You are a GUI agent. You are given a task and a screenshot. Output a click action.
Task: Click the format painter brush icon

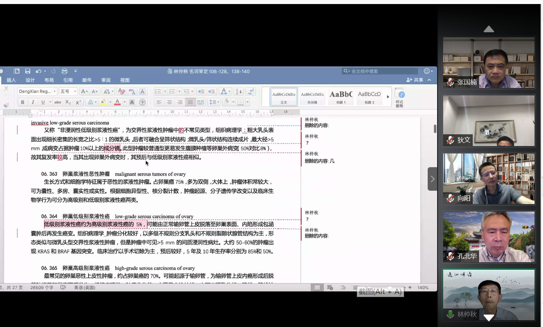click(6, 105)
